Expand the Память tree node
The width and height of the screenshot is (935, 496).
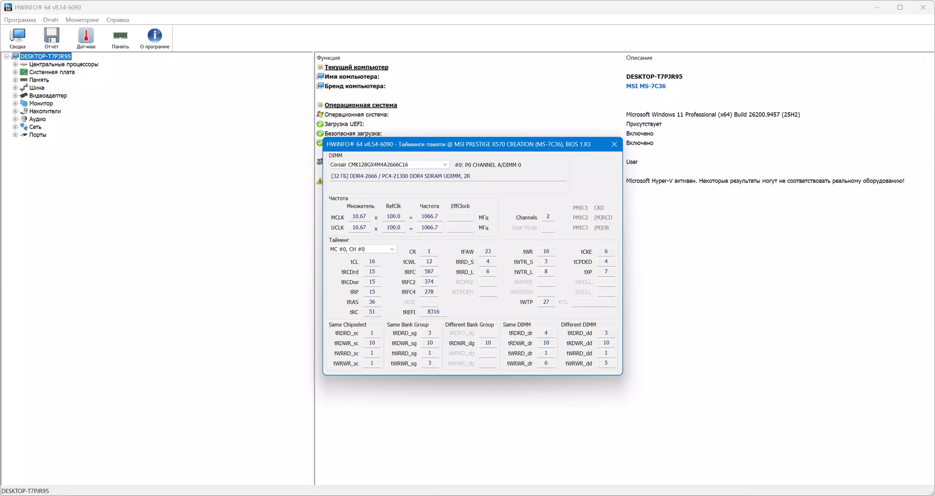(x=15, y=80)
